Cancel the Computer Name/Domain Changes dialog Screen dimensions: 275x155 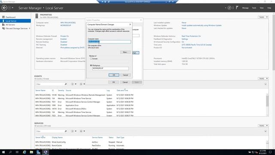pos(125,75)
